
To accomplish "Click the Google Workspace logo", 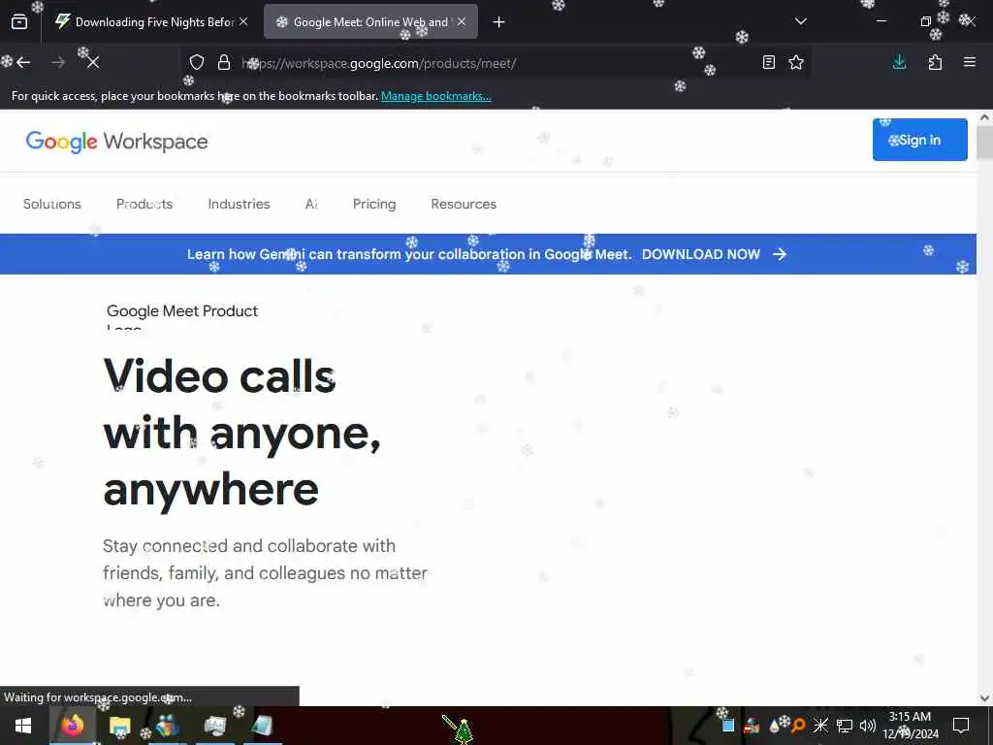I will coord(116,142).
